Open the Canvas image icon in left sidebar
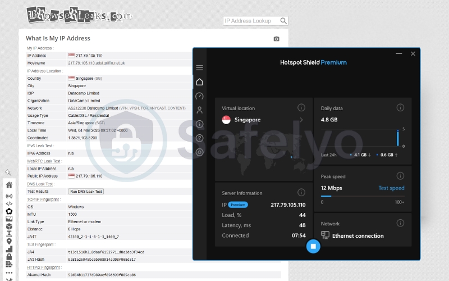 point(9,219)
